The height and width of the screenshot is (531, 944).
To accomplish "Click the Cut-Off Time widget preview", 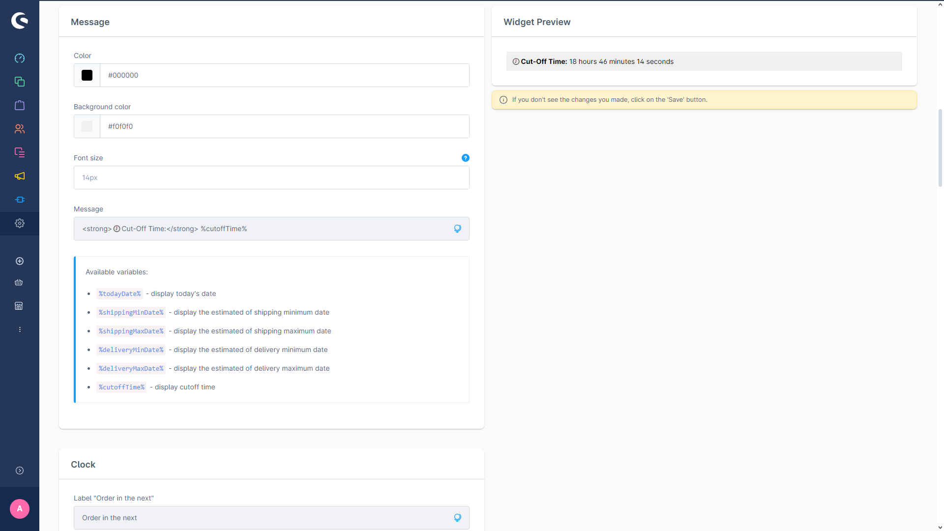I will pyautogui.click(x=704, y=61).
